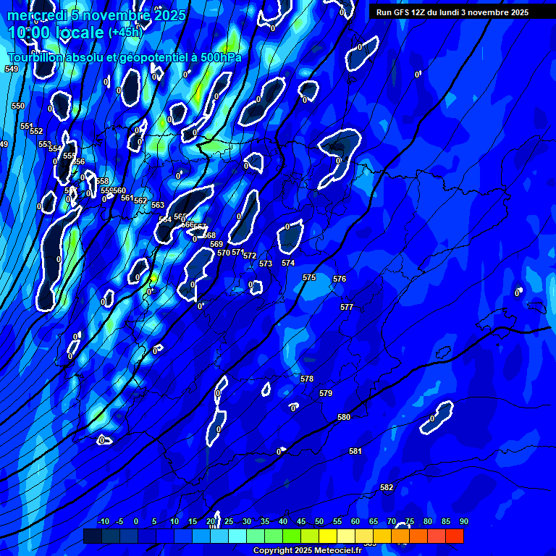This screenshot has width=556, height=556.
Task: Select the lime green swatch below label 40
Action: click(291, 536)
